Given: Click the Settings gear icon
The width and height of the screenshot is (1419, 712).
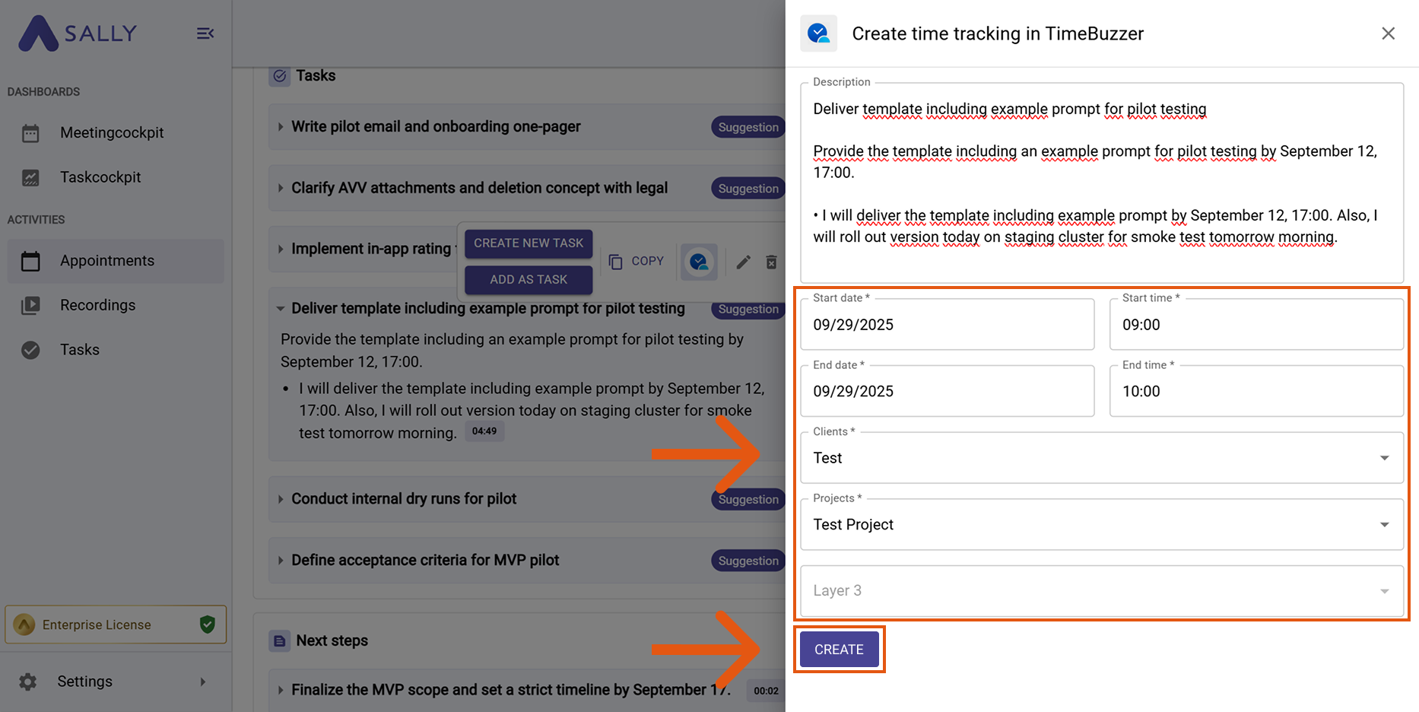Looking at the screenshot, I should pos(28,682).
